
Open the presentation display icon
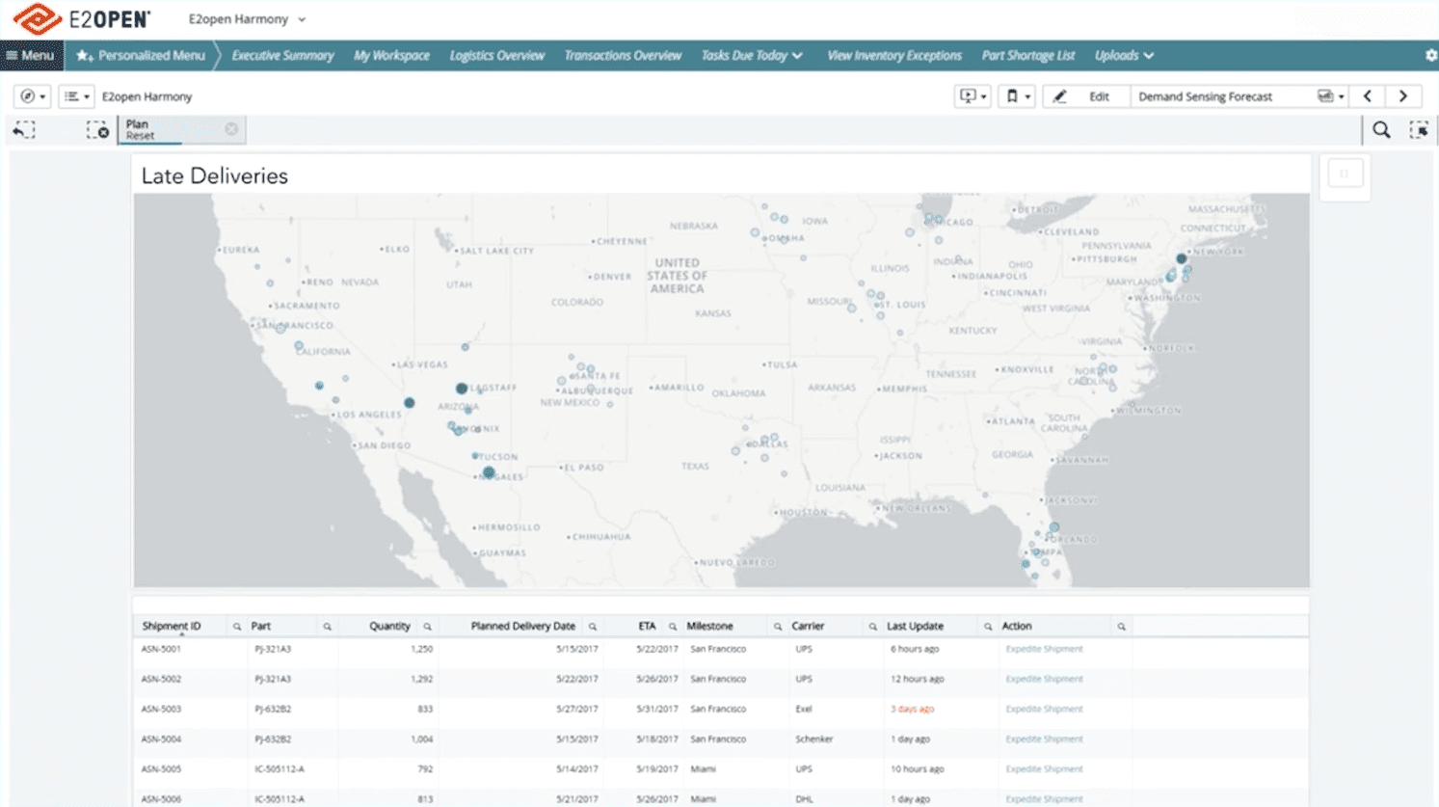pyautogui.click(x=971, y=95)
